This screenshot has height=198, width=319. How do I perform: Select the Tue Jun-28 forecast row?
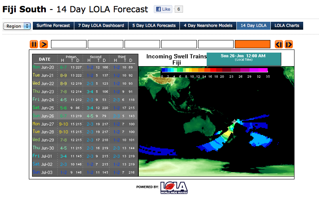(x=85, y=132)
